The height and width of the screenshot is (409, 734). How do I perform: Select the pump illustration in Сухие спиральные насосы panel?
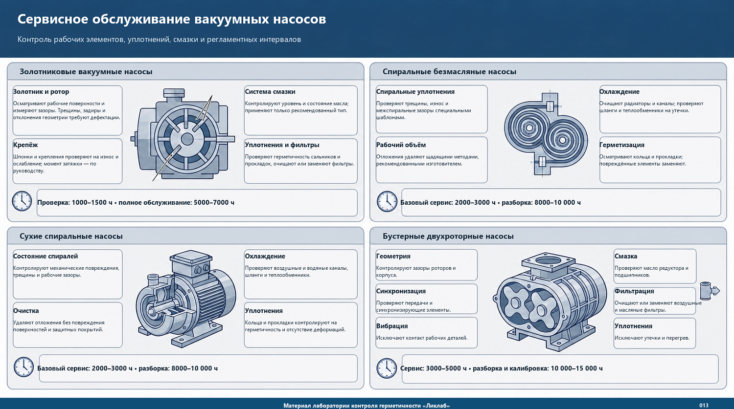point(185,299)
